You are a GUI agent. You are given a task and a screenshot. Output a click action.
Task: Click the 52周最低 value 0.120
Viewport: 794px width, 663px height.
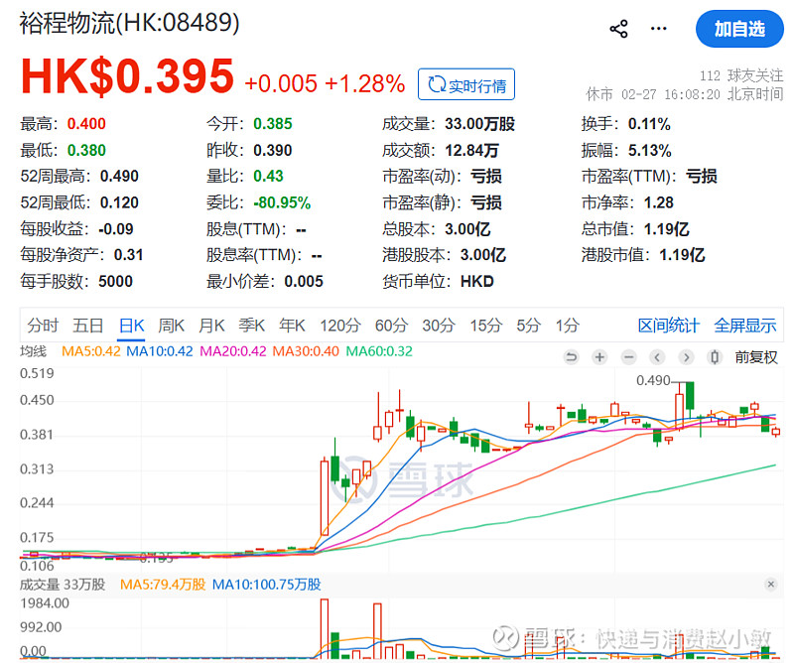pyautogui.click(x=119, y=202)
